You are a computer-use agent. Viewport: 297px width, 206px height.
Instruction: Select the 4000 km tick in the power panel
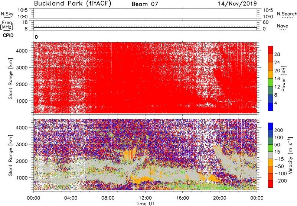pyautogui.click(x=22, y=51)
